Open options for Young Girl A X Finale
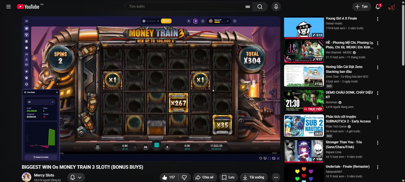 click(x=378, y=19)
